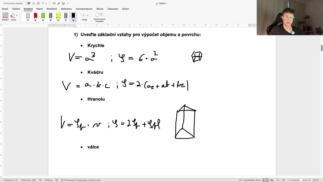Print the document
Screen dimensions: 323x182
[54, 3]
